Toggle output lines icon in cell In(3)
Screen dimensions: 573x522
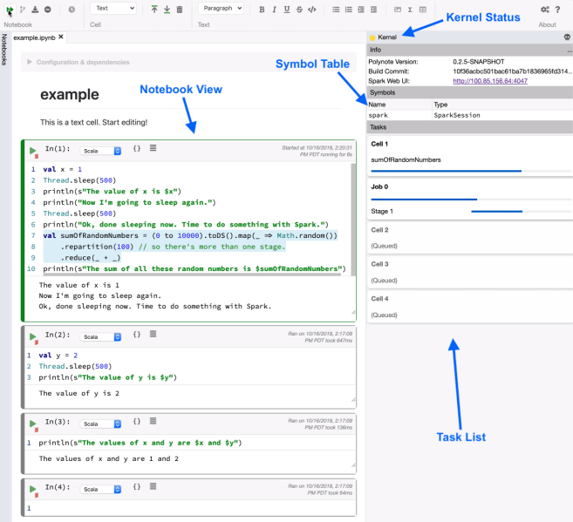coord(153,421)
